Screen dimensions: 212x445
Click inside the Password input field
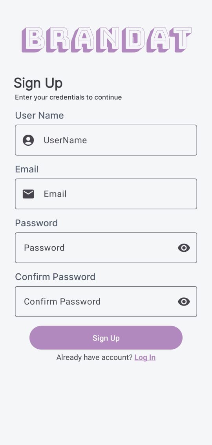[x=106, y=248]
